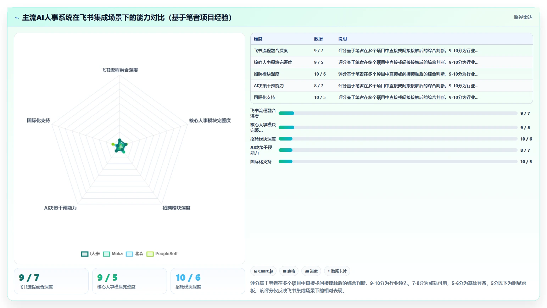Viewport: 547px width, 308px height.
Task: Click the radar axis label 飞书流程融合深度
Action: pyautogui.click(x=120, y=70)
